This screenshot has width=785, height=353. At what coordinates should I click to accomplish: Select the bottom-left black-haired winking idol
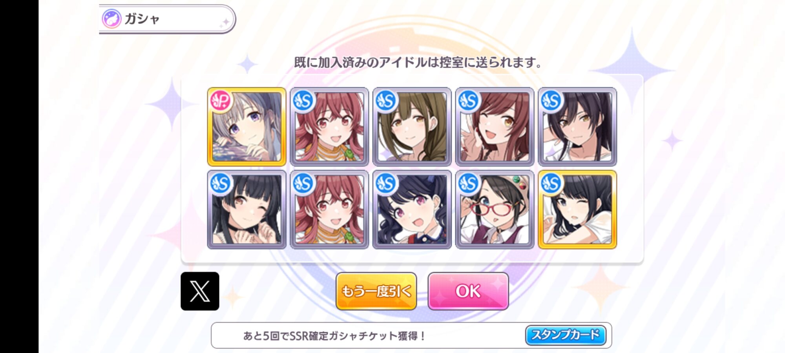tap(247, 209)
